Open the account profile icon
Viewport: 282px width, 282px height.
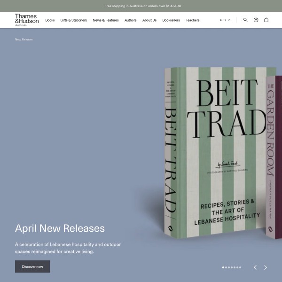256,20
